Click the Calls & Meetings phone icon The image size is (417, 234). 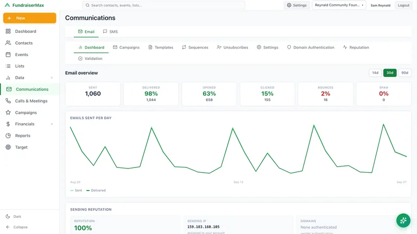point(8,101)
